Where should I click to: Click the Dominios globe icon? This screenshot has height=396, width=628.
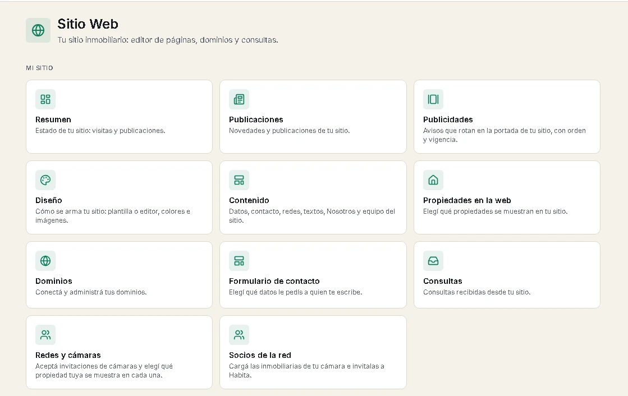[45, 261]
